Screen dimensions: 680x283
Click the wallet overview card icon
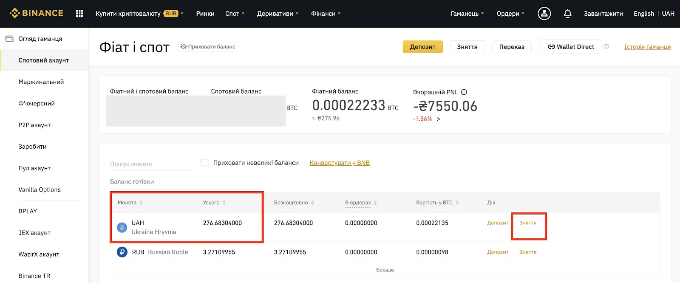click(x=9, y=39)
